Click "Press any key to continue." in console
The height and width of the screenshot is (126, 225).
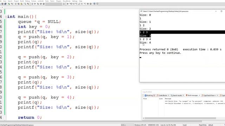[160, 53]
